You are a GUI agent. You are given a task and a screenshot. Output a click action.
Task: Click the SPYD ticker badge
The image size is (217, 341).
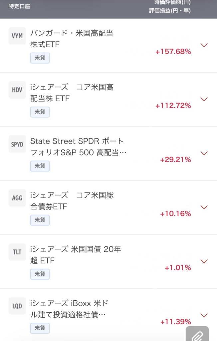[x=17, y=144]
